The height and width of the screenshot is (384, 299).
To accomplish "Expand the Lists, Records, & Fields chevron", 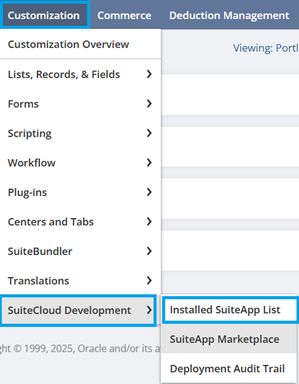I will point(149,74).
